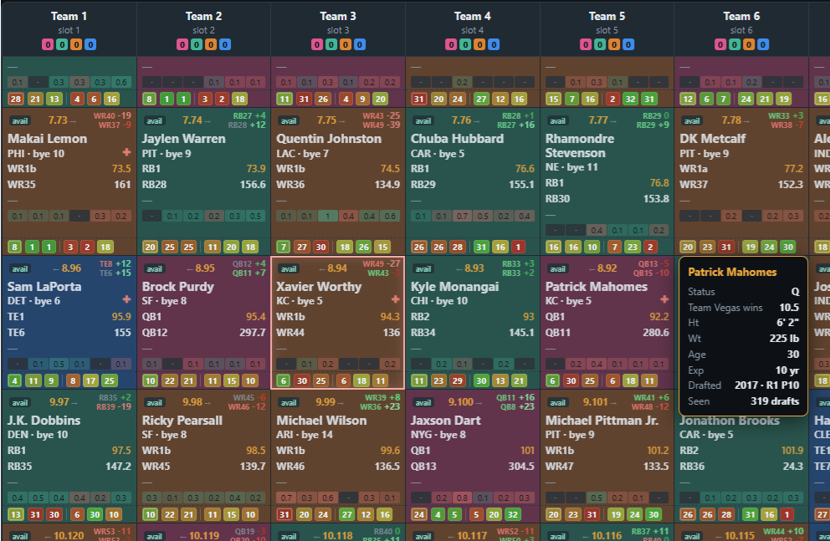This screenshot has width=830, height=541.
Task: Click the avail badge on Chuba Hubbard's card
Action: tap(423, 121)
